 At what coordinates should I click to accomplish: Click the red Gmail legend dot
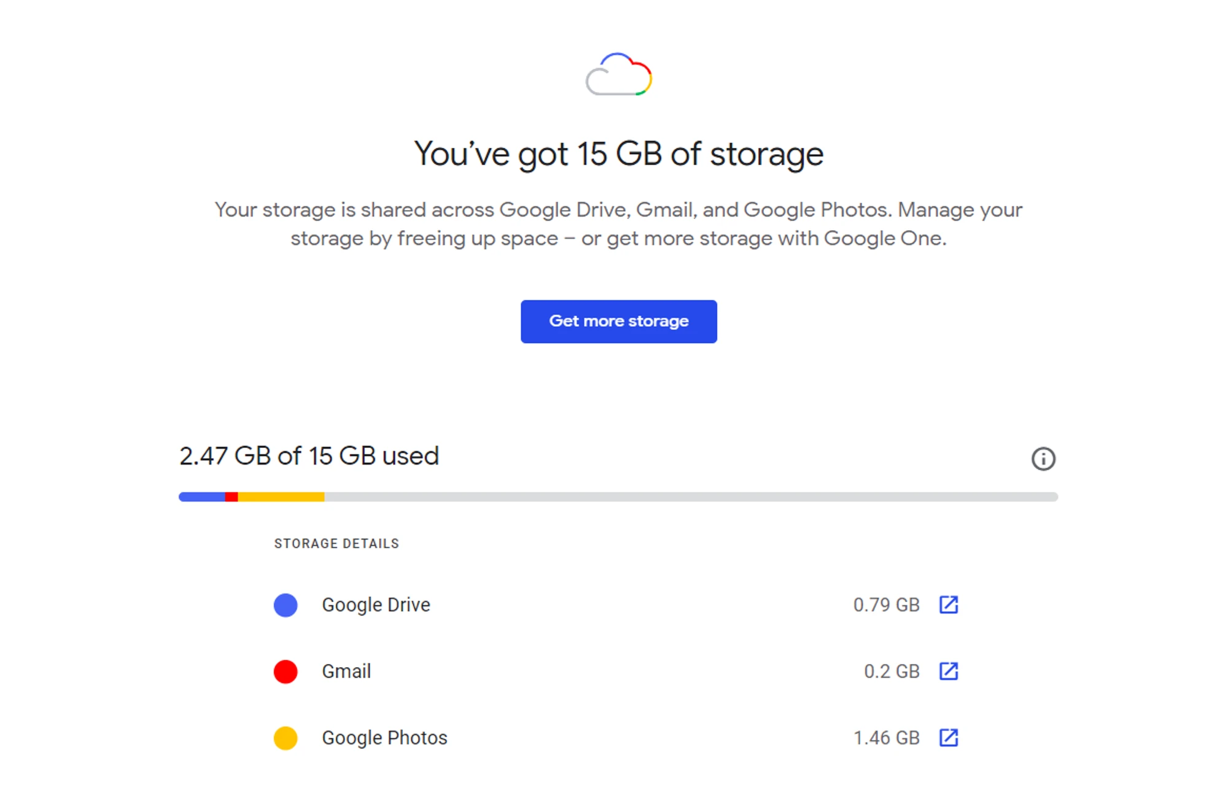(x=286, y=671)
